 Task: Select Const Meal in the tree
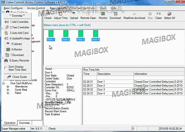point(21,90)
